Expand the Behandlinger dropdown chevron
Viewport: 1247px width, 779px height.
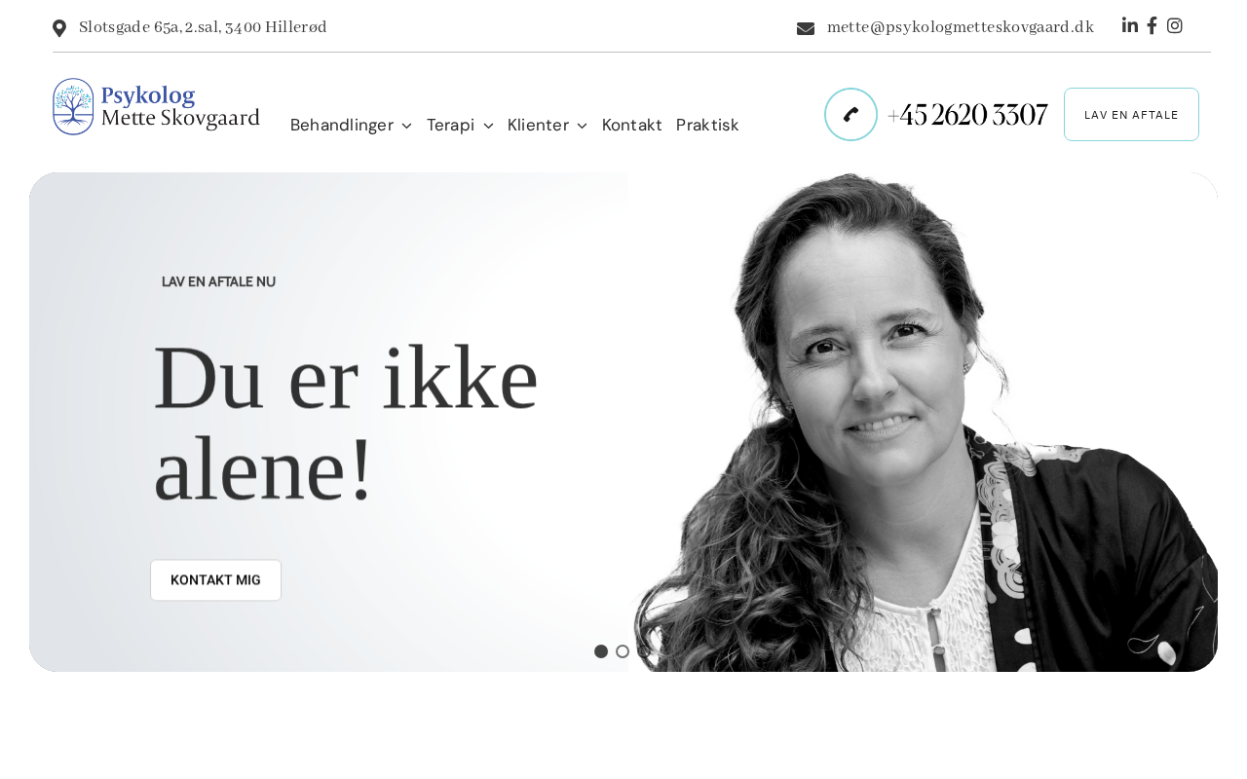pos(407,126)
